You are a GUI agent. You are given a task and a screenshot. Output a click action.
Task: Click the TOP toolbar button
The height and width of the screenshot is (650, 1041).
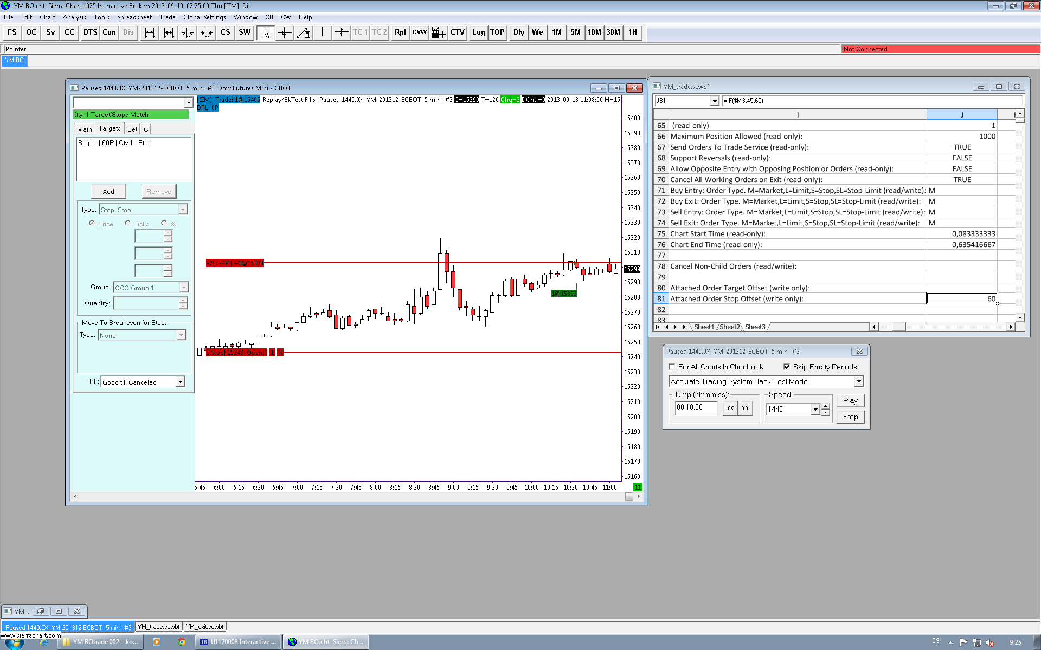[x=497, y=32]
